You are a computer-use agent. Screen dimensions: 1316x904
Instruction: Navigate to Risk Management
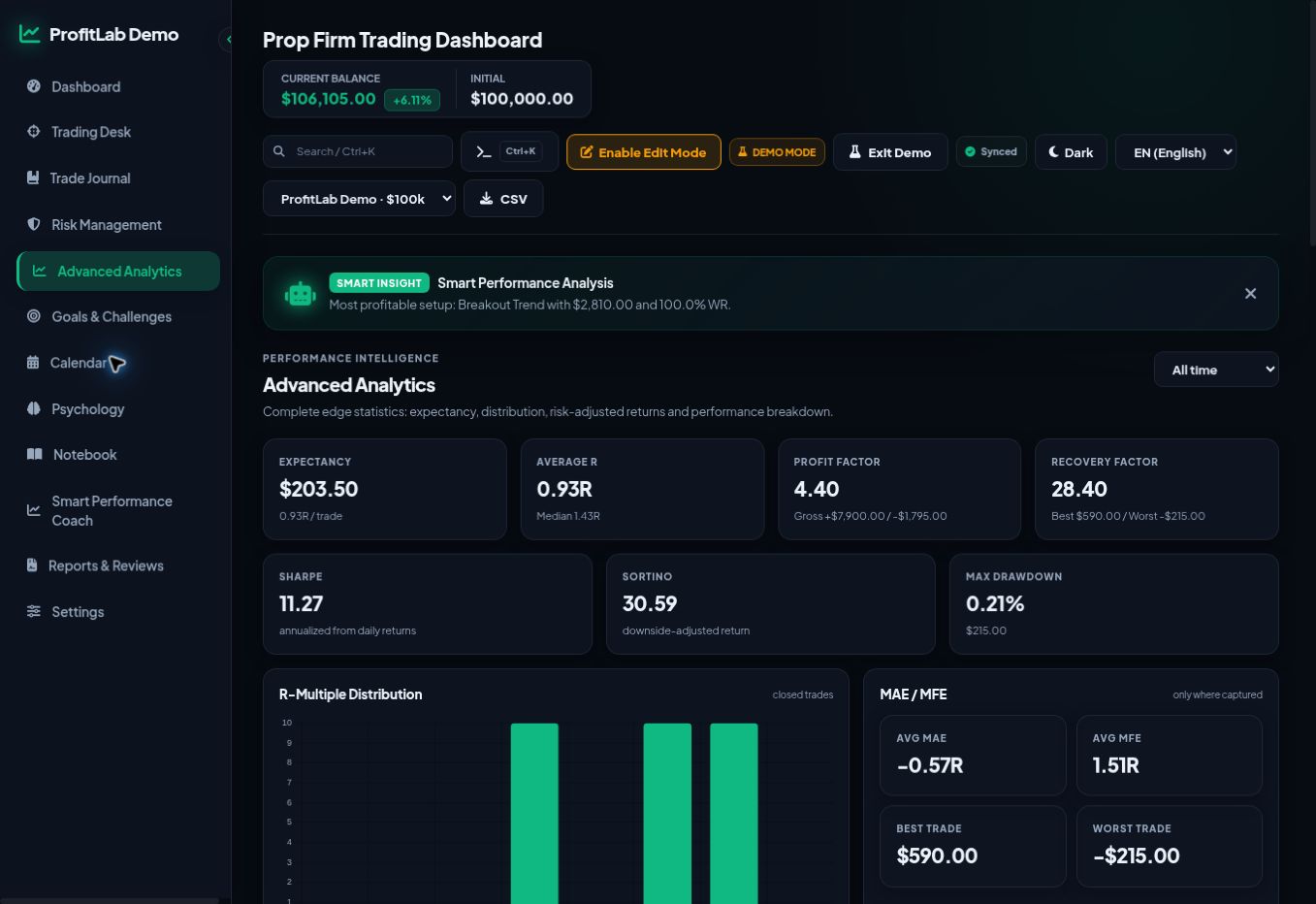[118, 224]
